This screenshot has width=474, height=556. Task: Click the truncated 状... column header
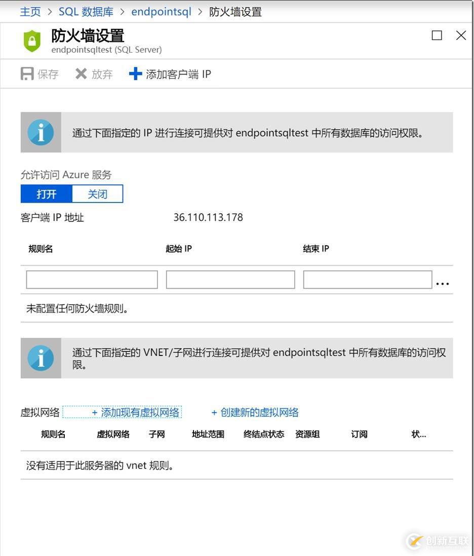coord(419,434)
